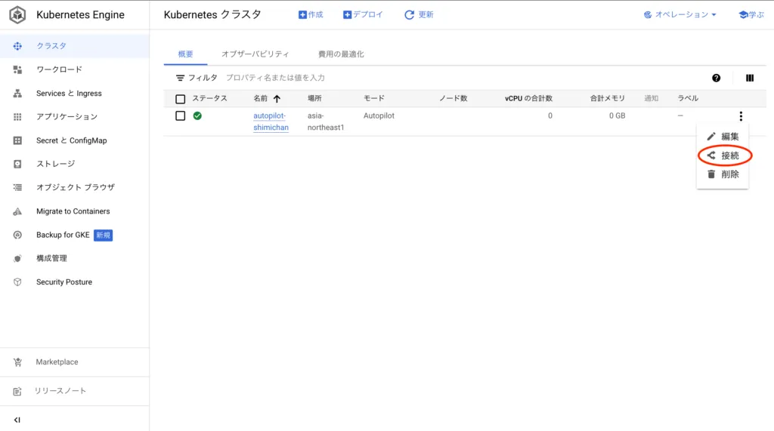Click the 学ぶ learn button
The width and height of the screenshot is (774, 431).
click(x=751, y=15)
